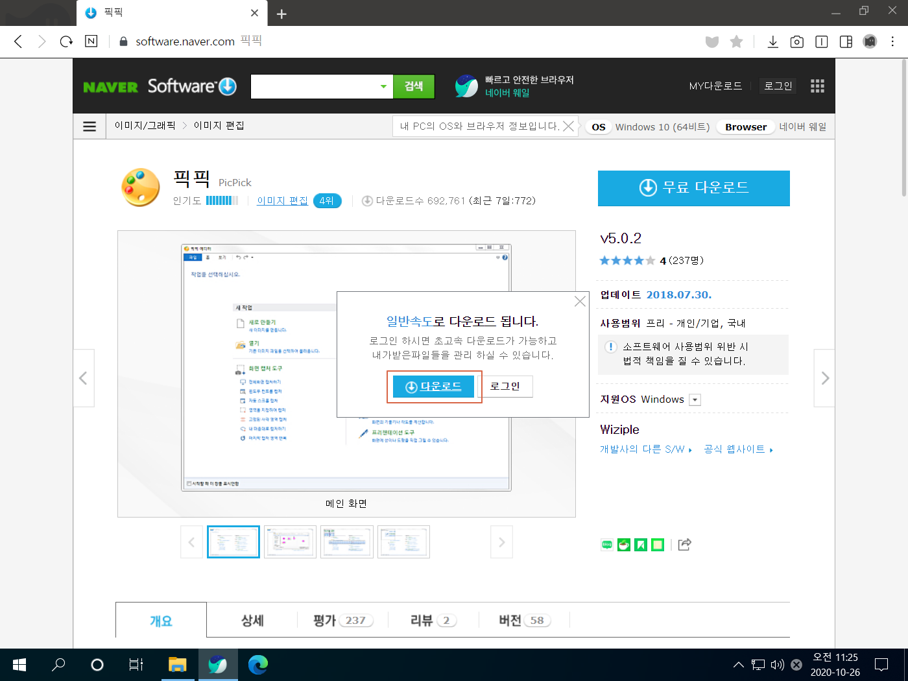Open the Windows Start menu

click(19, 665)
